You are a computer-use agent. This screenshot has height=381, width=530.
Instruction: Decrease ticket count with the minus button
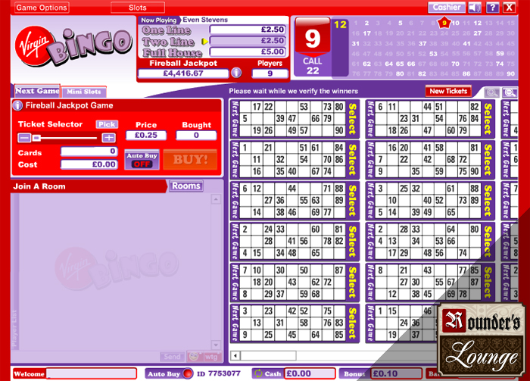(24, 138)
